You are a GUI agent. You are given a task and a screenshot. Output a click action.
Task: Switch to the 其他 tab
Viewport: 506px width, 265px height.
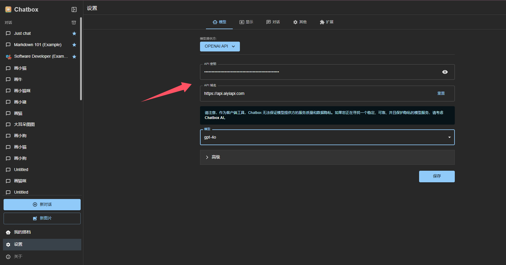coord(300,22)
